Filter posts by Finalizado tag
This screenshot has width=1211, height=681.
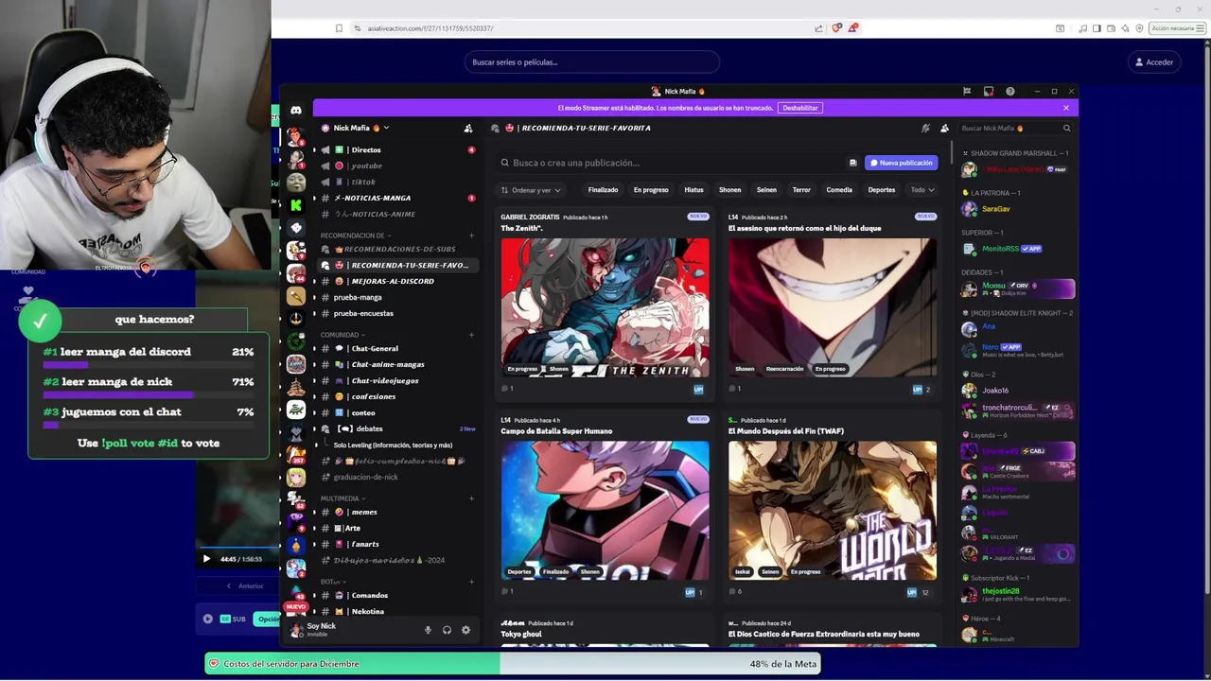pyautogui.click(x=603, y=190)
